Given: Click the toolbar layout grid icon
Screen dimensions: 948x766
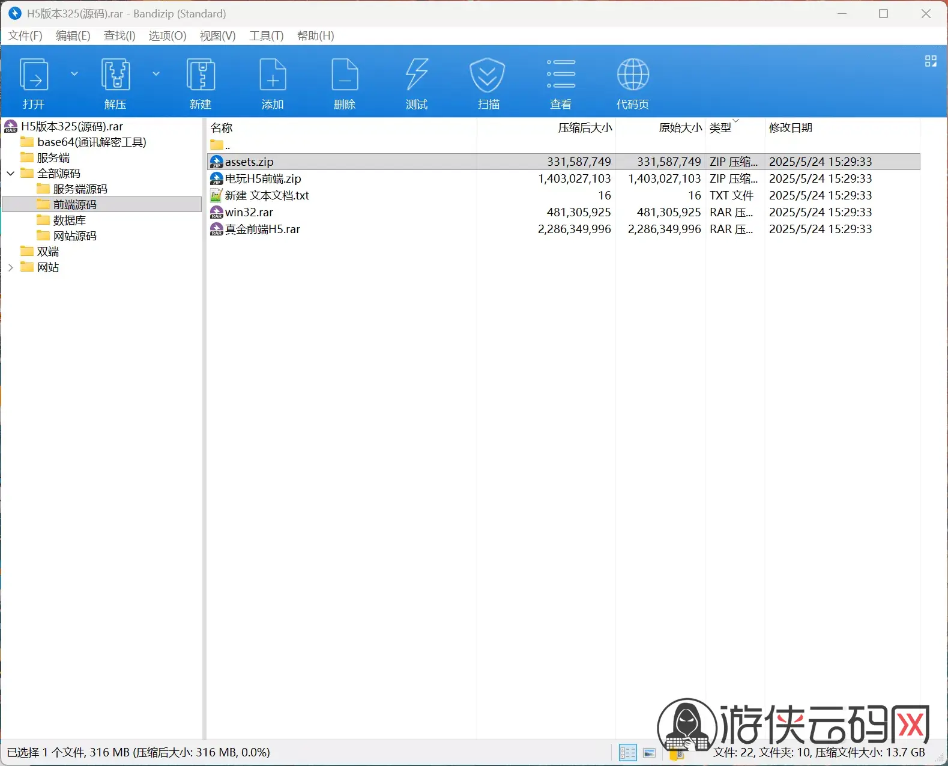Looking at the screenshot, I should point(931,61).
